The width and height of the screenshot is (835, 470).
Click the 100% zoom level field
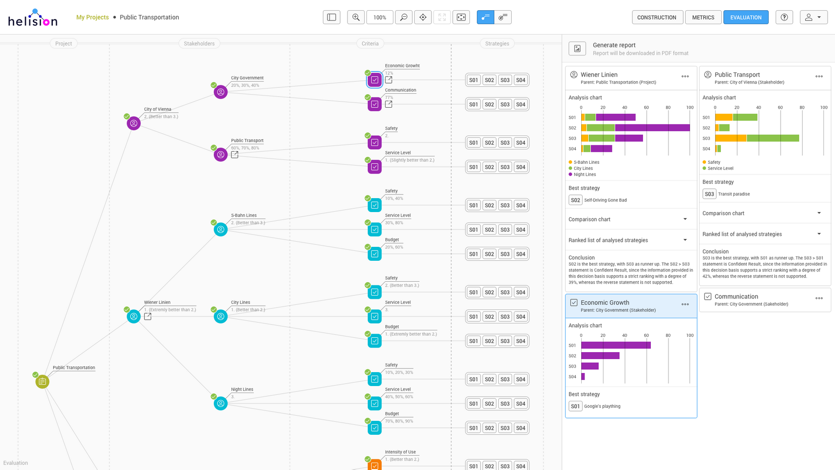(x=379, y=17)
